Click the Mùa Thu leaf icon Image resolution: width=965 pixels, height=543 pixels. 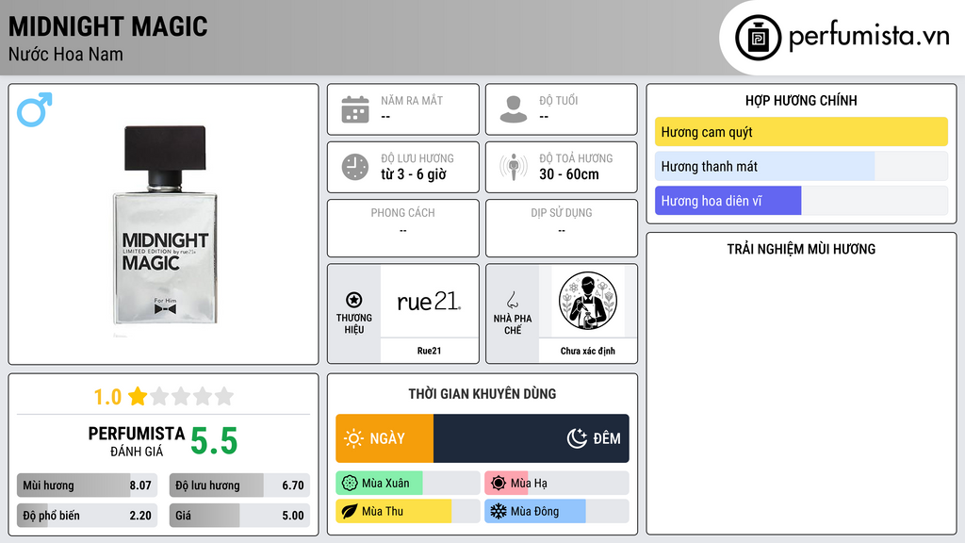(x=350, y=512)
